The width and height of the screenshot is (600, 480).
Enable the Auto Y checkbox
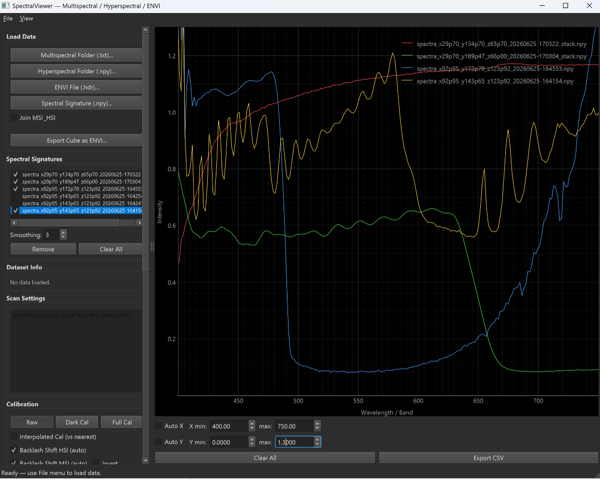click(x=159, y=442)
